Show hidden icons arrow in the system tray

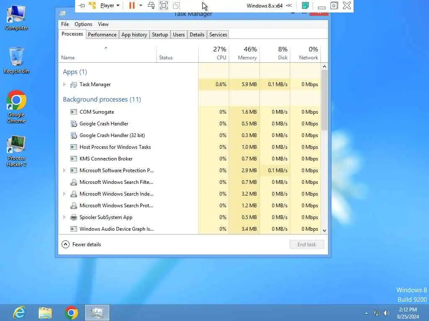tap(366, 313)
